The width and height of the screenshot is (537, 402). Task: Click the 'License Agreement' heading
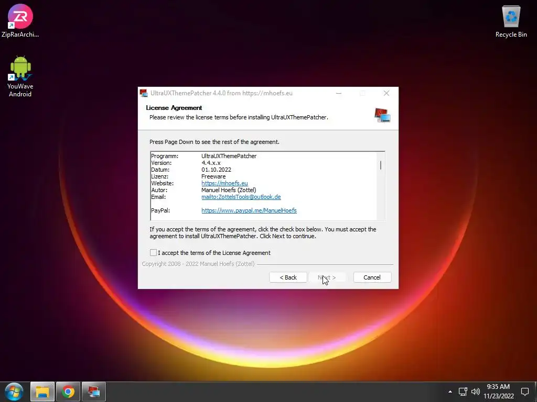coord(174,108)
